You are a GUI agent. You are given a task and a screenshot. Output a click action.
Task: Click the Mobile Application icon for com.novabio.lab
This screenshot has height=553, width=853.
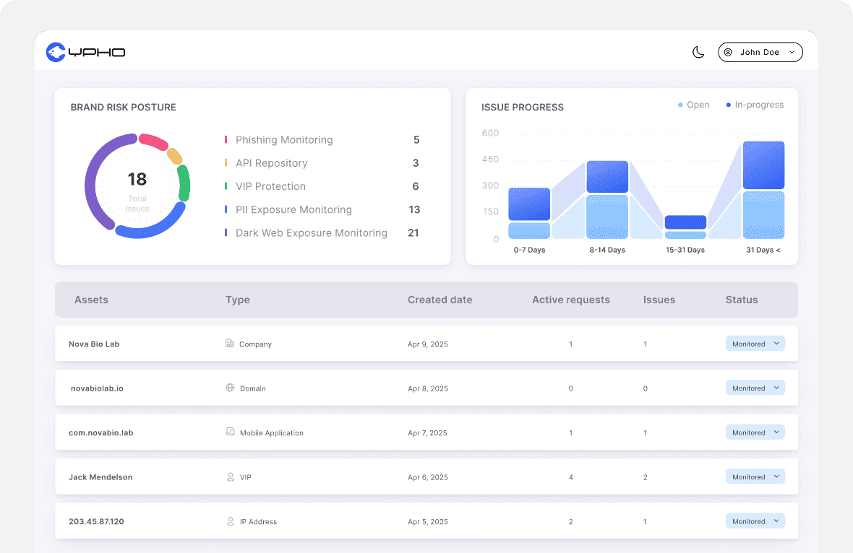(229, 432)
